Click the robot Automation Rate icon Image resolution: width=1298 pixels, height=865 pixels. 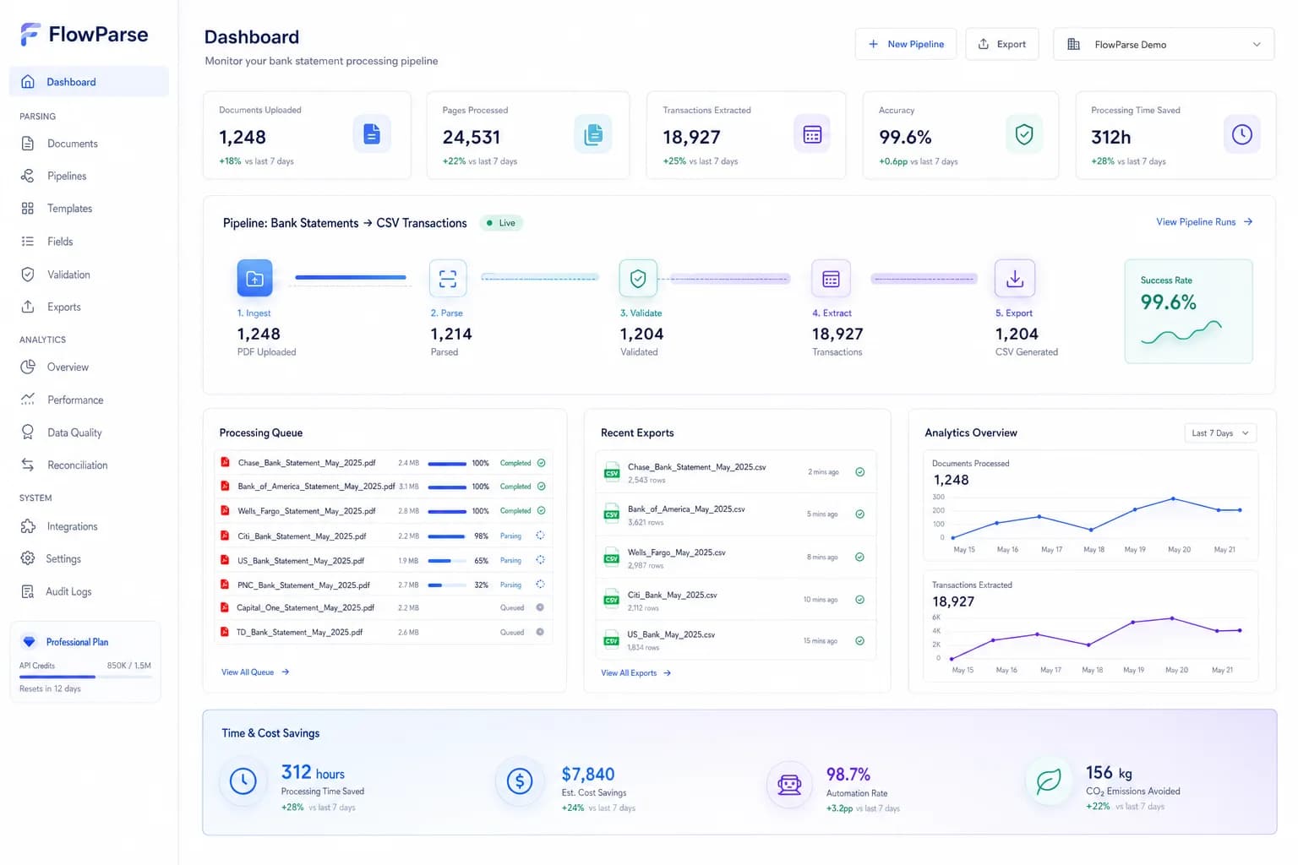789,784
